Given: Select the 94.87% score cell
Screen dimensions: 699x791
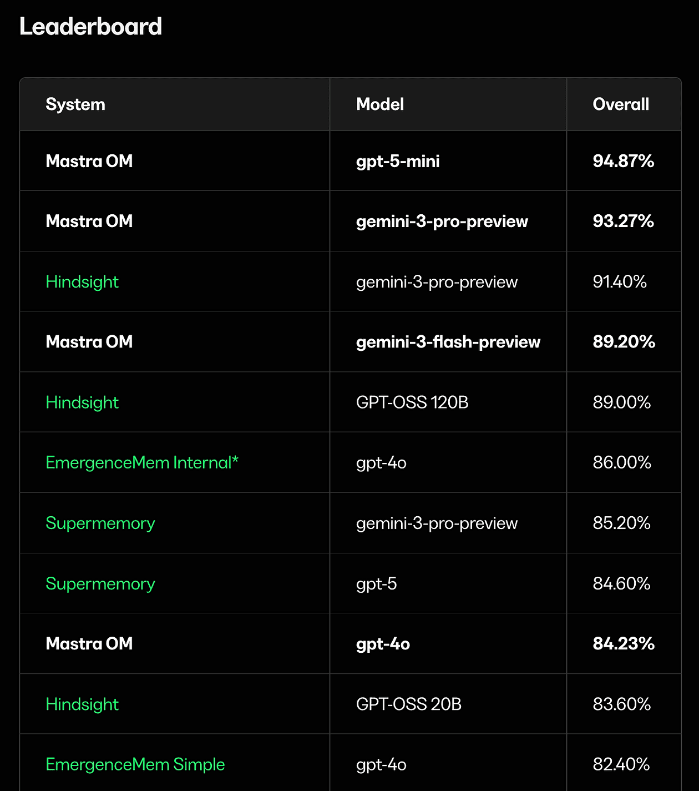Looking at the screenshot, I should click(x=624, y=162).
